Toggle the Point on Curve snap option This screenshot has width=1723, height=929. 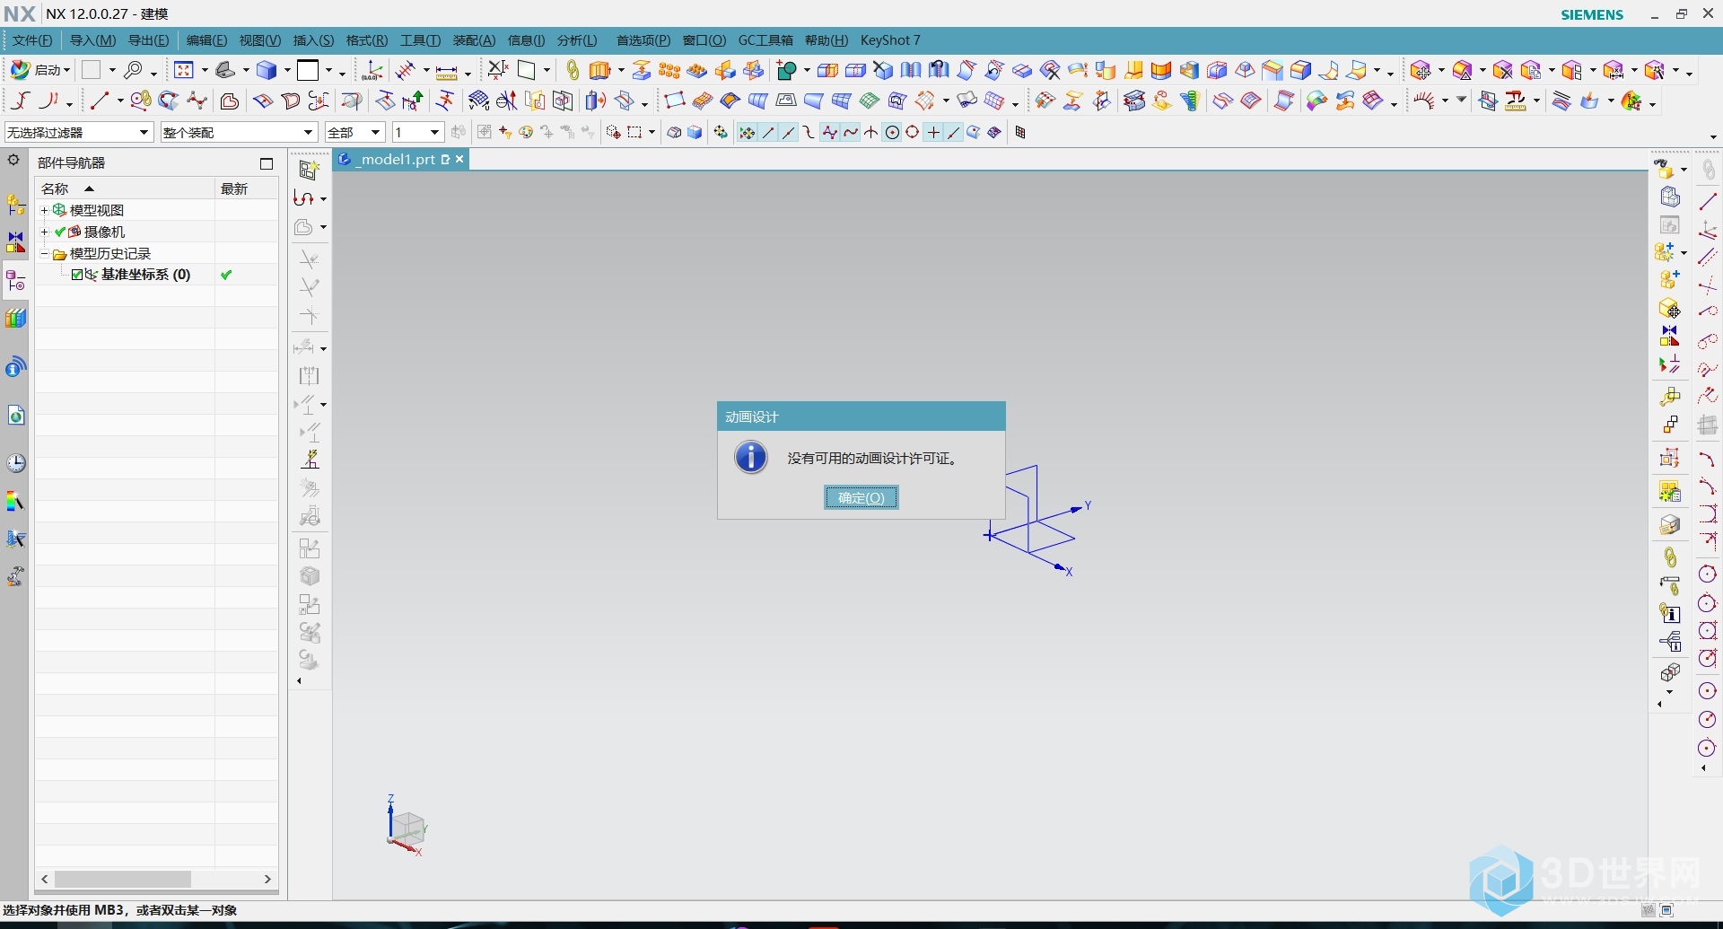pyautogui.click(x=954, y=133)
